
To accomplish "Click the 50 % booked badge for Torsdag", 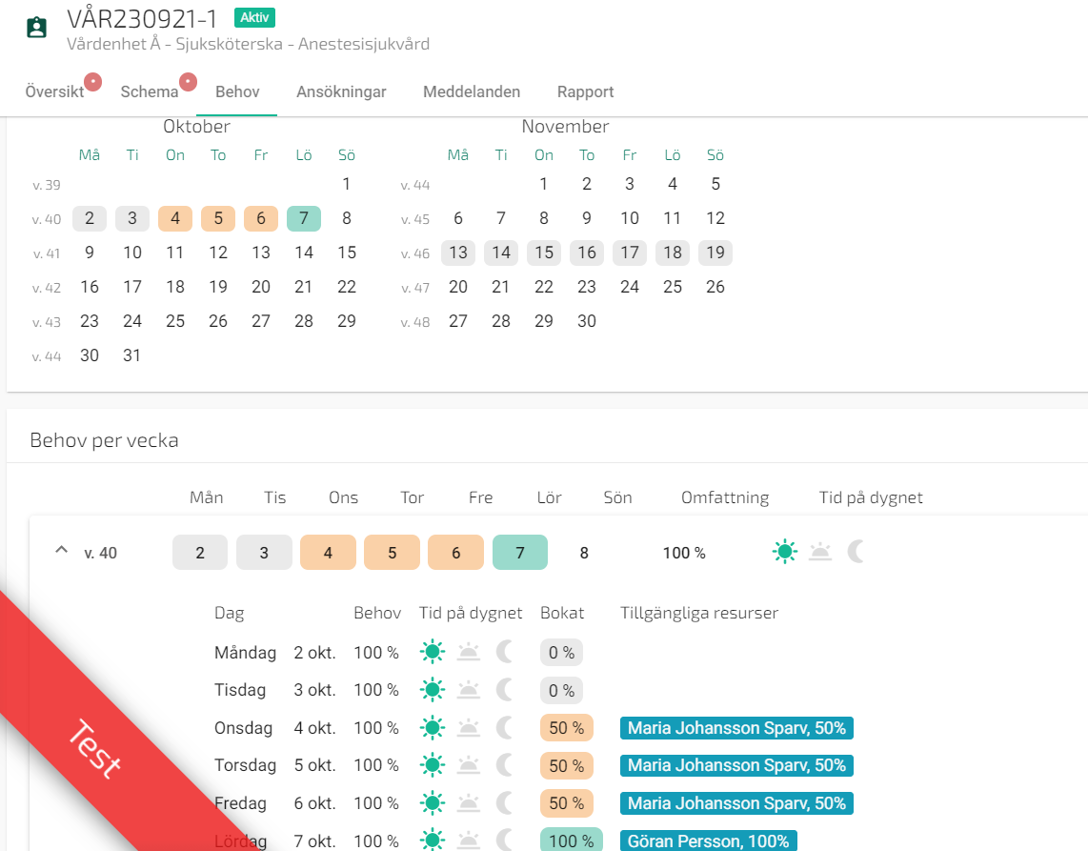I will [566, 765].
